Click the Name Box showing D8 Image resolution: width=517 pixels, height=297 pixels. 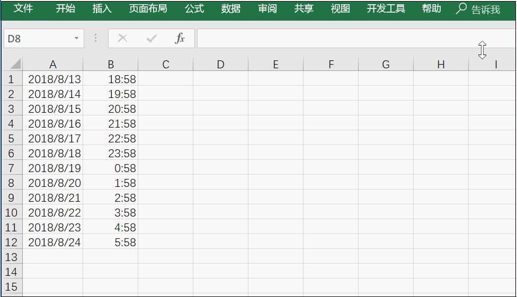click(x=44, y=38)
